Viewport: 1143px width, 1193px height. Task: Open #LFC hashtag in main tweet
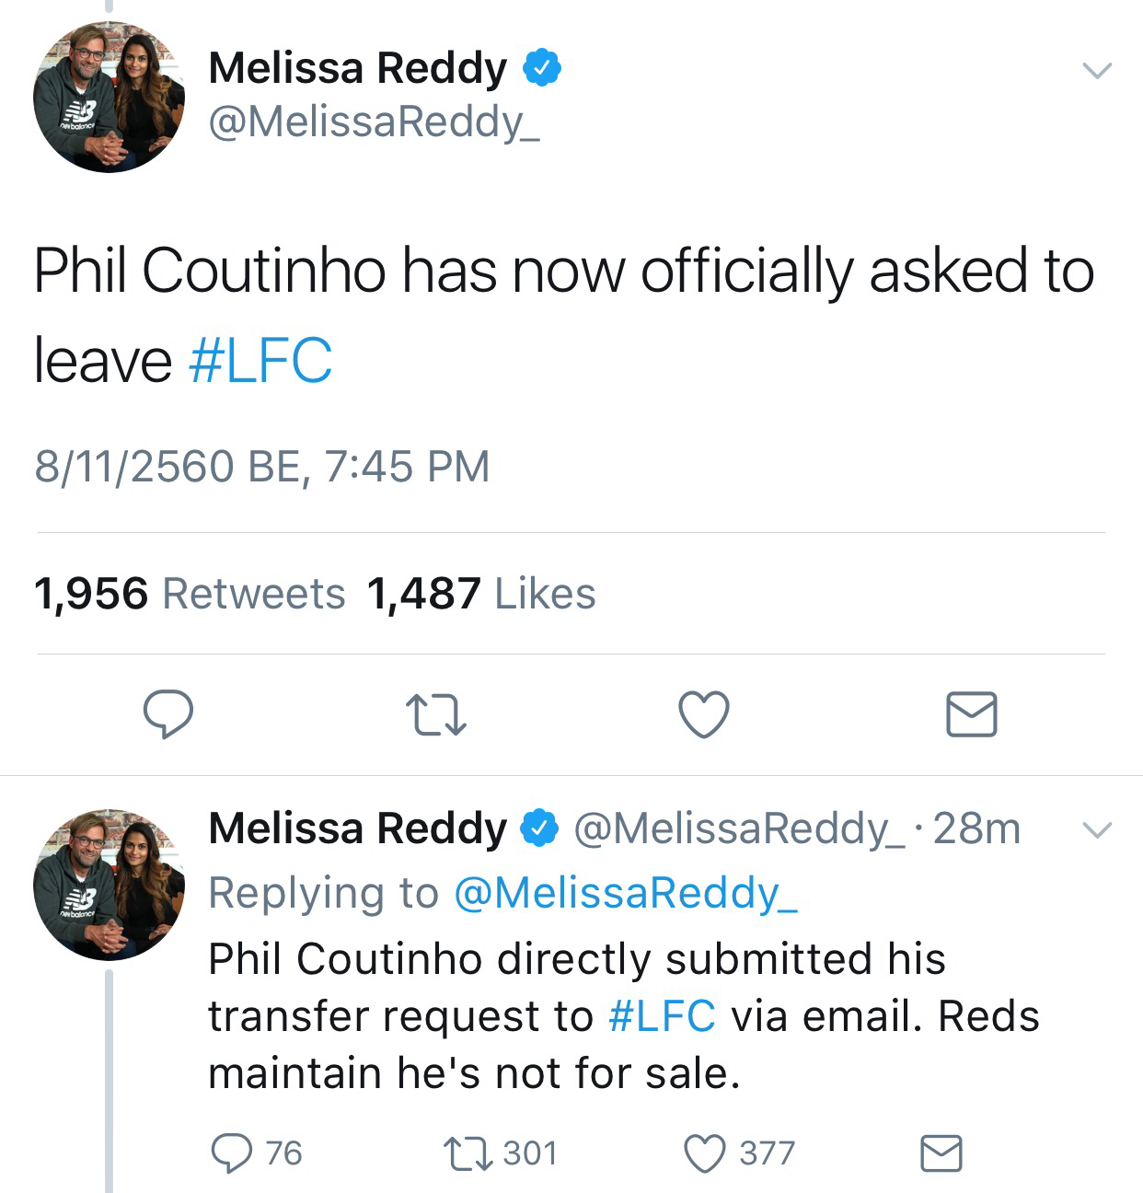point(260,360)
